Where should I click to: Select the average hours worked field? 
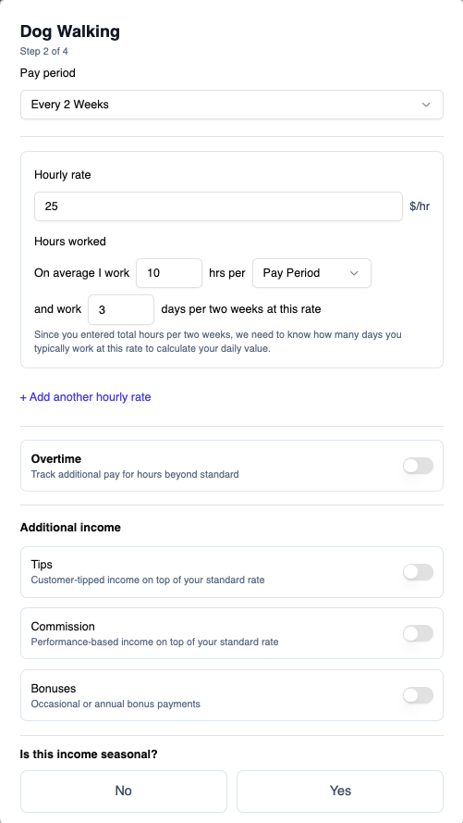pos(169,273)
